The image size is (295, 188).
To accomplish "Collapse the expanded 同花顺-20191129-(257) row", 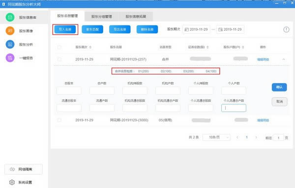I will click(x=284, y=59).
